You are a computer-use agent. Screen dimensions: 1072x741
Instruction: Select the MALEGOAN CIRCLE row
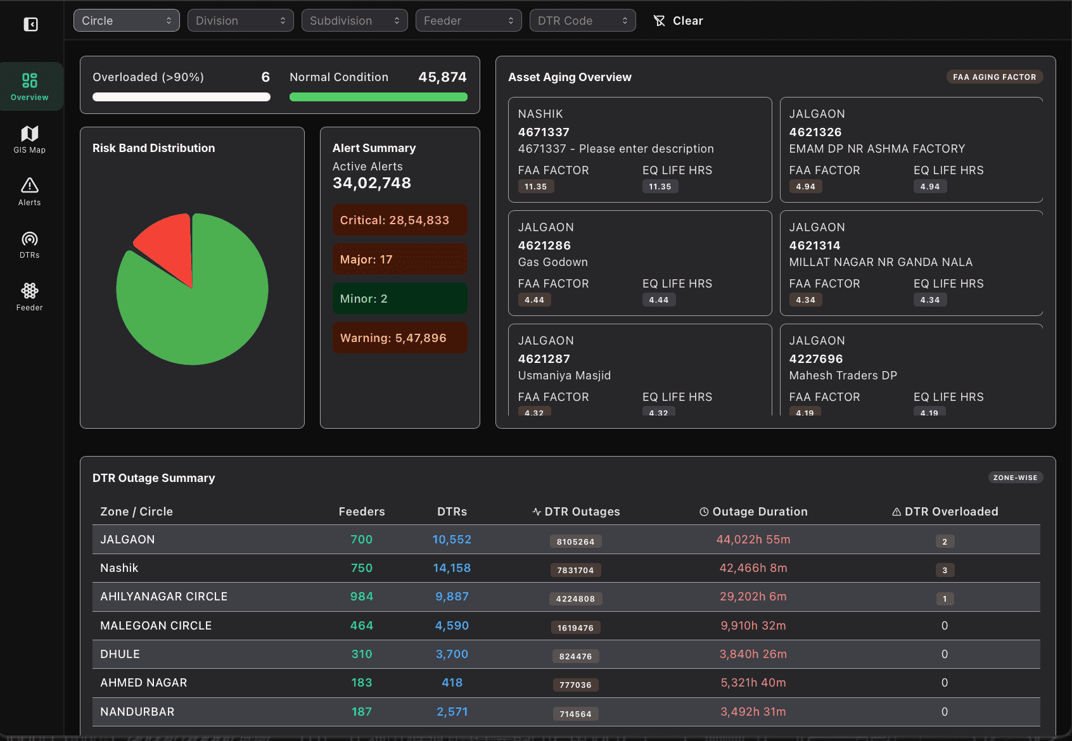coord(566,626)
